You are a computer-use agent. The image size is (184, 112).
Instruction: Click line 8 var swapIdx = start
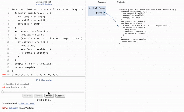pos(29,35)
